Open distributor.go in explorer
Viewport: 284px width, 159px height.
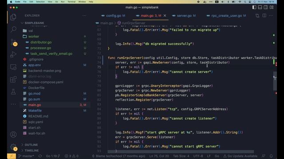[41, 42]
